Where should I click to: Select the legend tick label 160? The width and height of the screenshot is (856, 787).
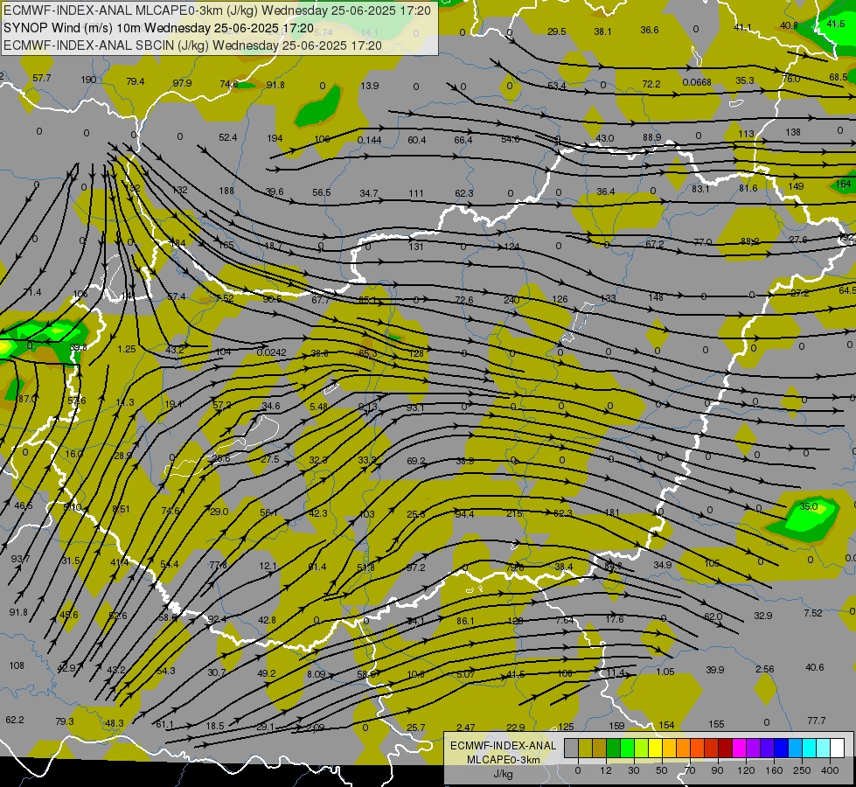[774, 770]
